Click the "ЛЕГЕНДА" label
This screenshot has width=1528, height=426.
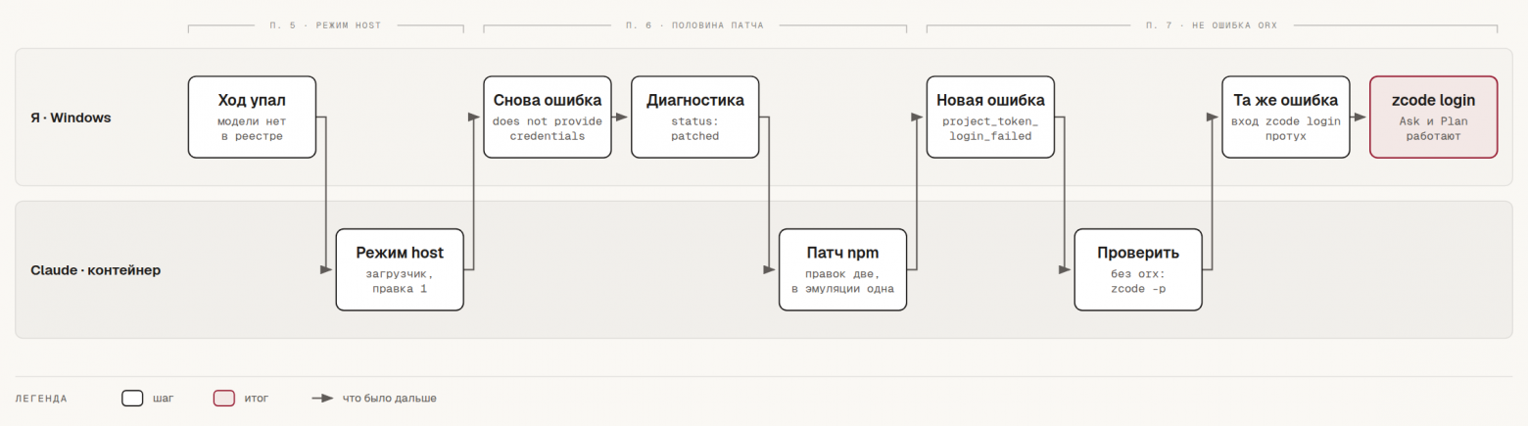point(42,399)
